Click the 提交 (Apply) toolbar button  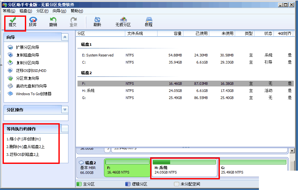pos(13,22)
